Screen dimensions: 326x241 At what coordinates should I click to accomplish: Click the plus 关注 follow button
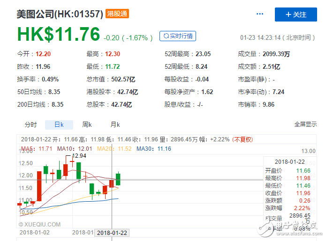296,15
